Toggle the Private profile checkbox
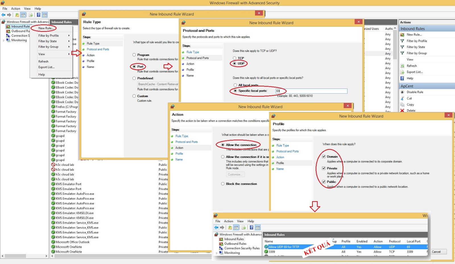The width and height of the screenshot is (455, 264). (x=324, y=168)
